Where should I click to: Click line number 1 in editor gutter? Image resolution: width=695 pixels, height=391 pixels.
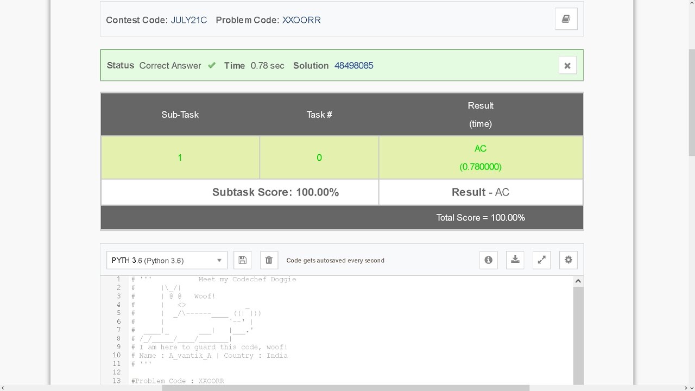118,279
